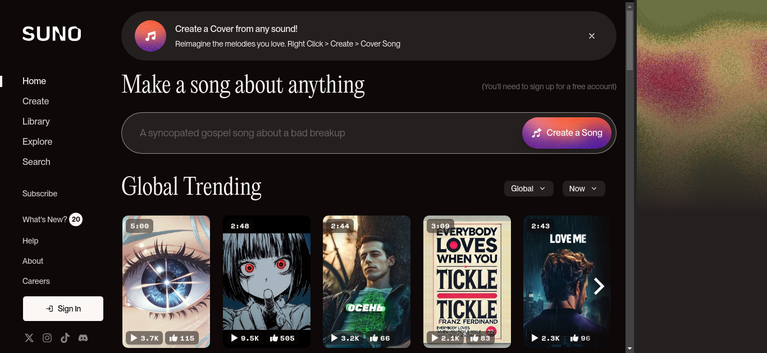Show next trending songs with right arrow
The image size is (767, 353).
[599, 286]
